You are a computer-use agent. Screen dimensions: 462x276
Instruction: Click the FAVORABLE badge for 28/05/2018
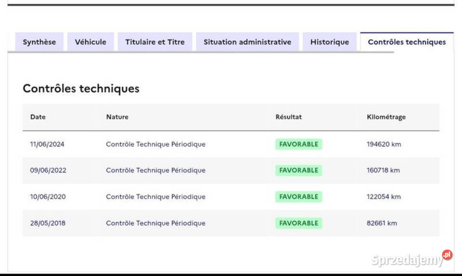coord(298,223)
